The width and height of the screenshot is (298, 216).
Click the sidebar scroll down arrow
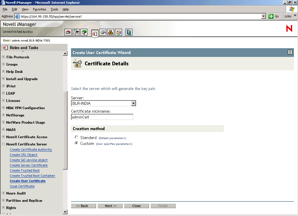65,212
